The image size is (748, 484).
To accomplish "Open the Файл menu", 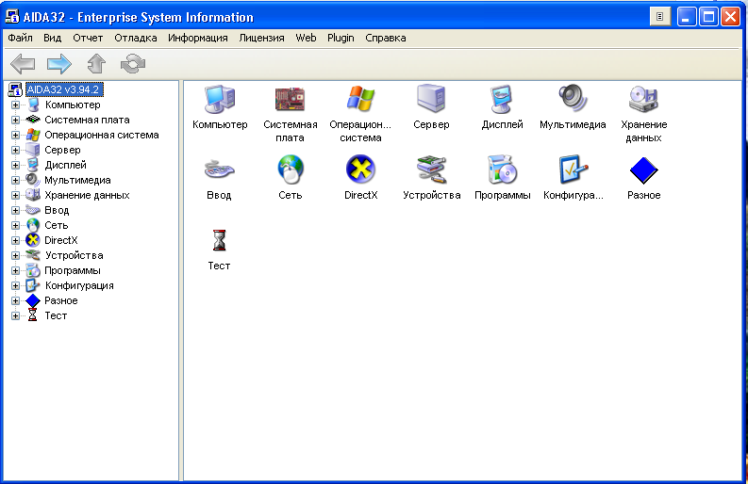I will 20,38.
